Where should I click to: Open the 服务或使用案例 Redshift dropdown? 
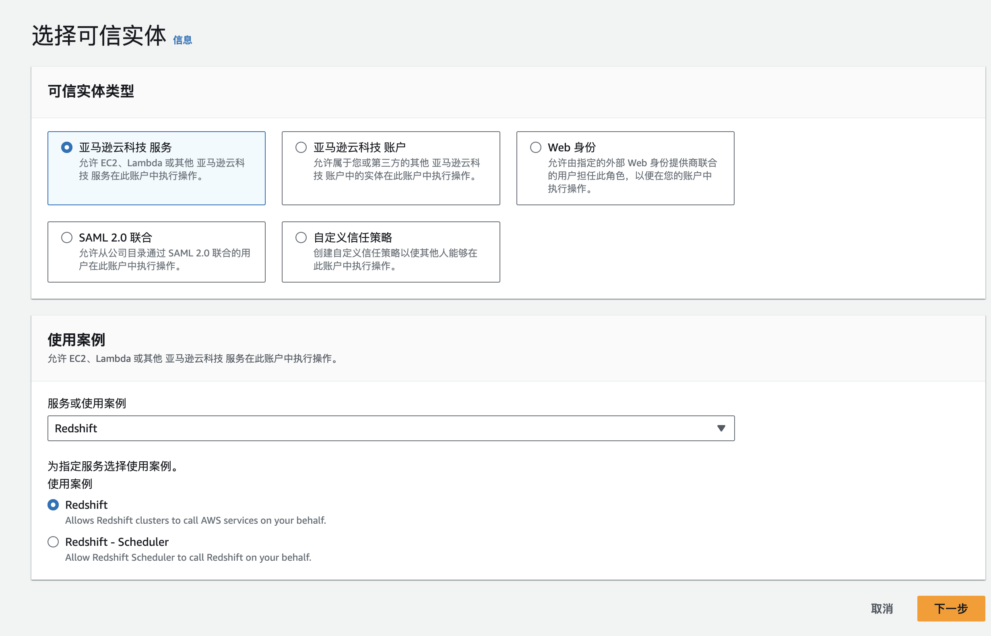coord(390,428)
